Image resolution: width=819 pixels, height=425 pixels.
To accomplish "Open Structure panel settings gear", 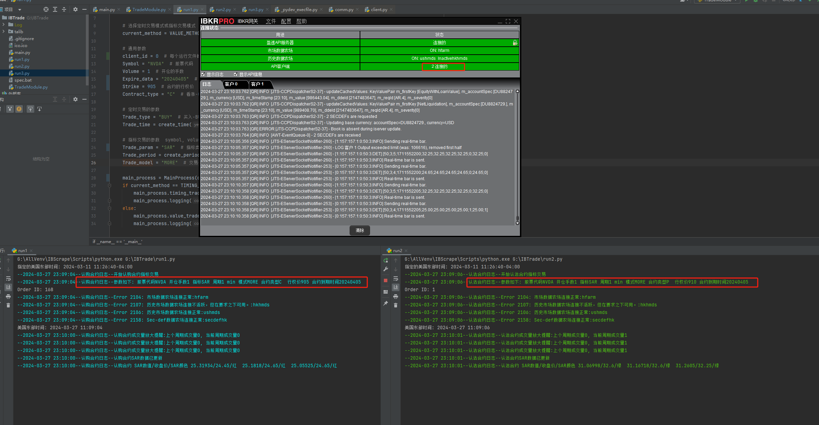I will pos(75,99).
